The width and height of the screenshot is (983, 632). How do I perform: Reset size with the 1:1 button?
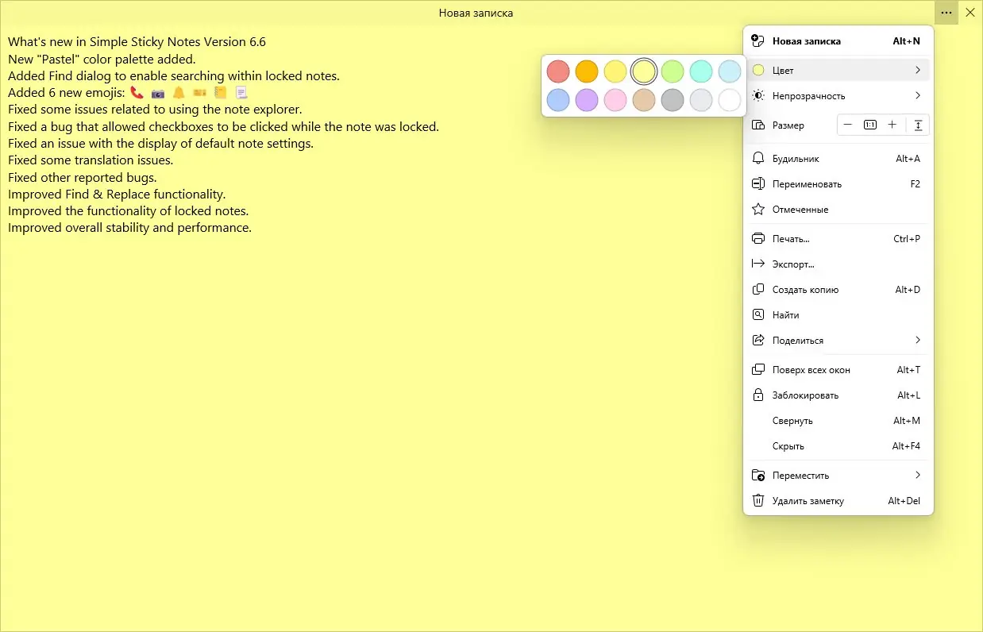pyautogui.click(x=870, y=125)
